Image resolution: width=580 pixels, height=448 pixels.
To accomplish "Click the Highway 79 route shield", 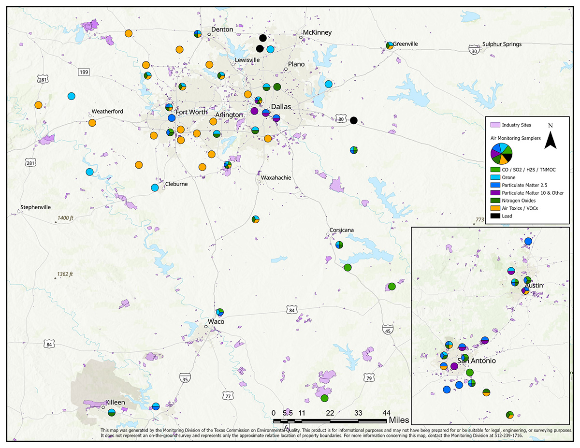I will point(369,377).
